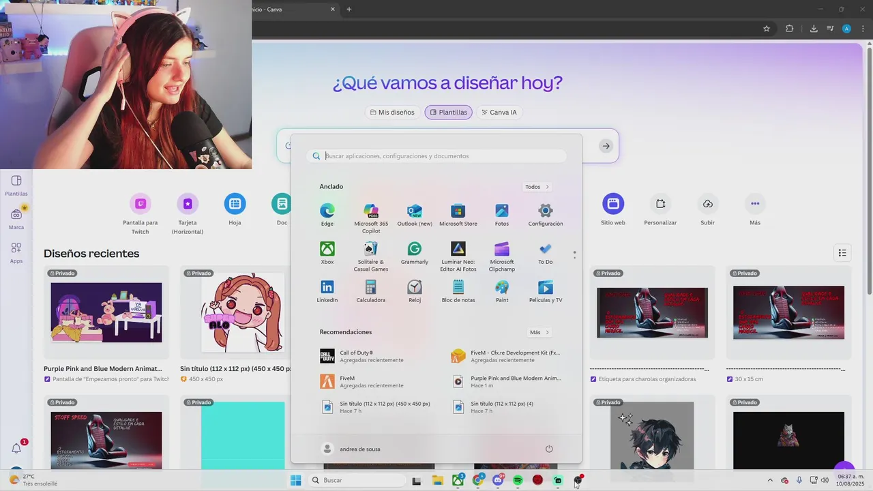
Task: Launch Bloc de notas
Action: pyautogui.click(x=458, y=291)
